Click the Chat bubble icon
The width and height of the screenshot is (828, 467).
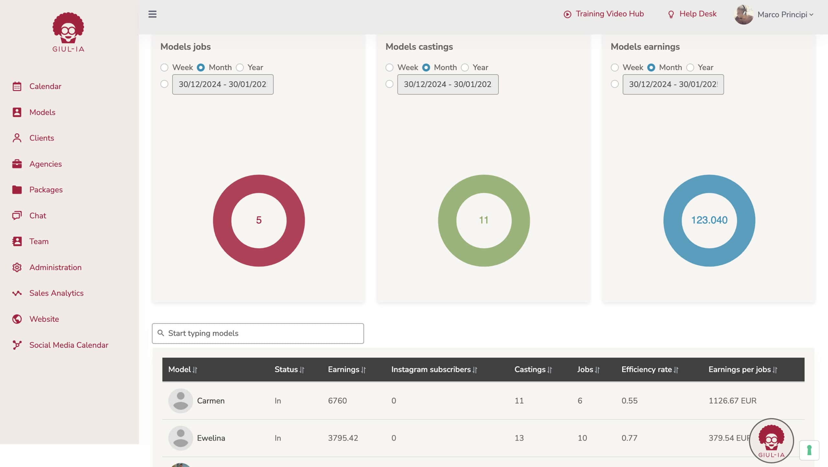(x=17, y=216)
